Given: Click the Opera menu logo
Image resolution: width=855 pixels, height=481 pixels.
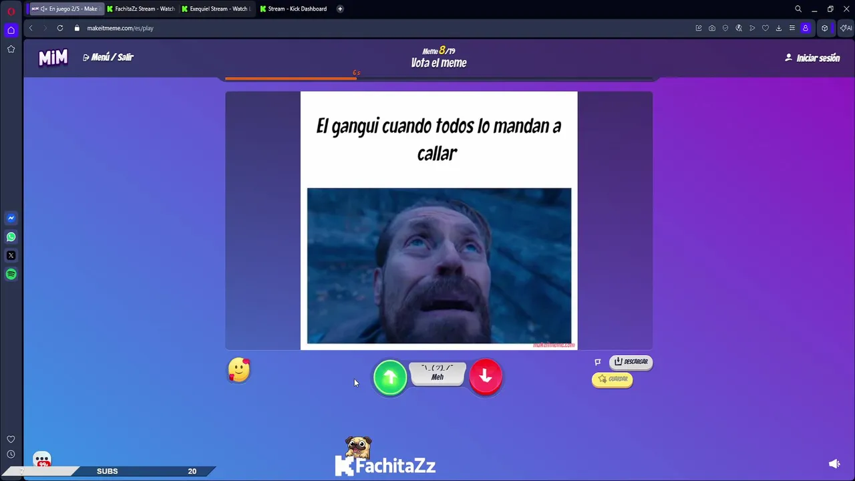Looking at the screenshot, I should 11,11.
